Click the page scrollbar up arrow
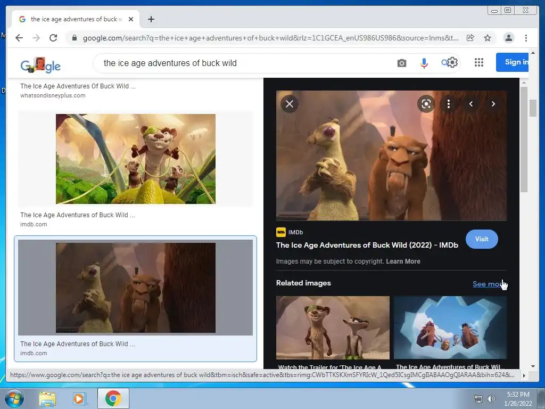This screenshot has height=409, width=545. click(x=533, y=53)
